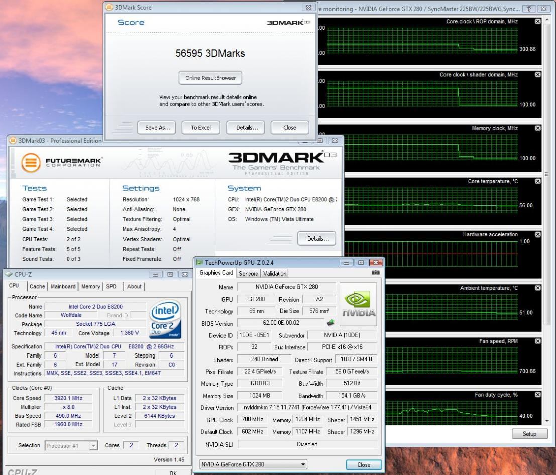Screen dimensions: 556x475
Task: Click the Bandwidth 154.1 GB/s field
Action: point(352,396)
